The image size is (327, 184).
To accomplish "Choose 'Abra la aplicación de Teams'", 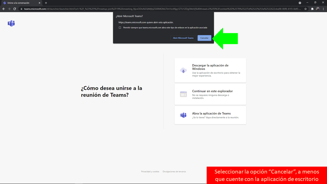I will pos(210,115).
